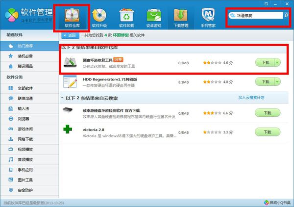Viewport: 294px width, 207px height.
Task: Collapse the 云搜索 results section
Action: pyautogui.click(x=62, y=98)
